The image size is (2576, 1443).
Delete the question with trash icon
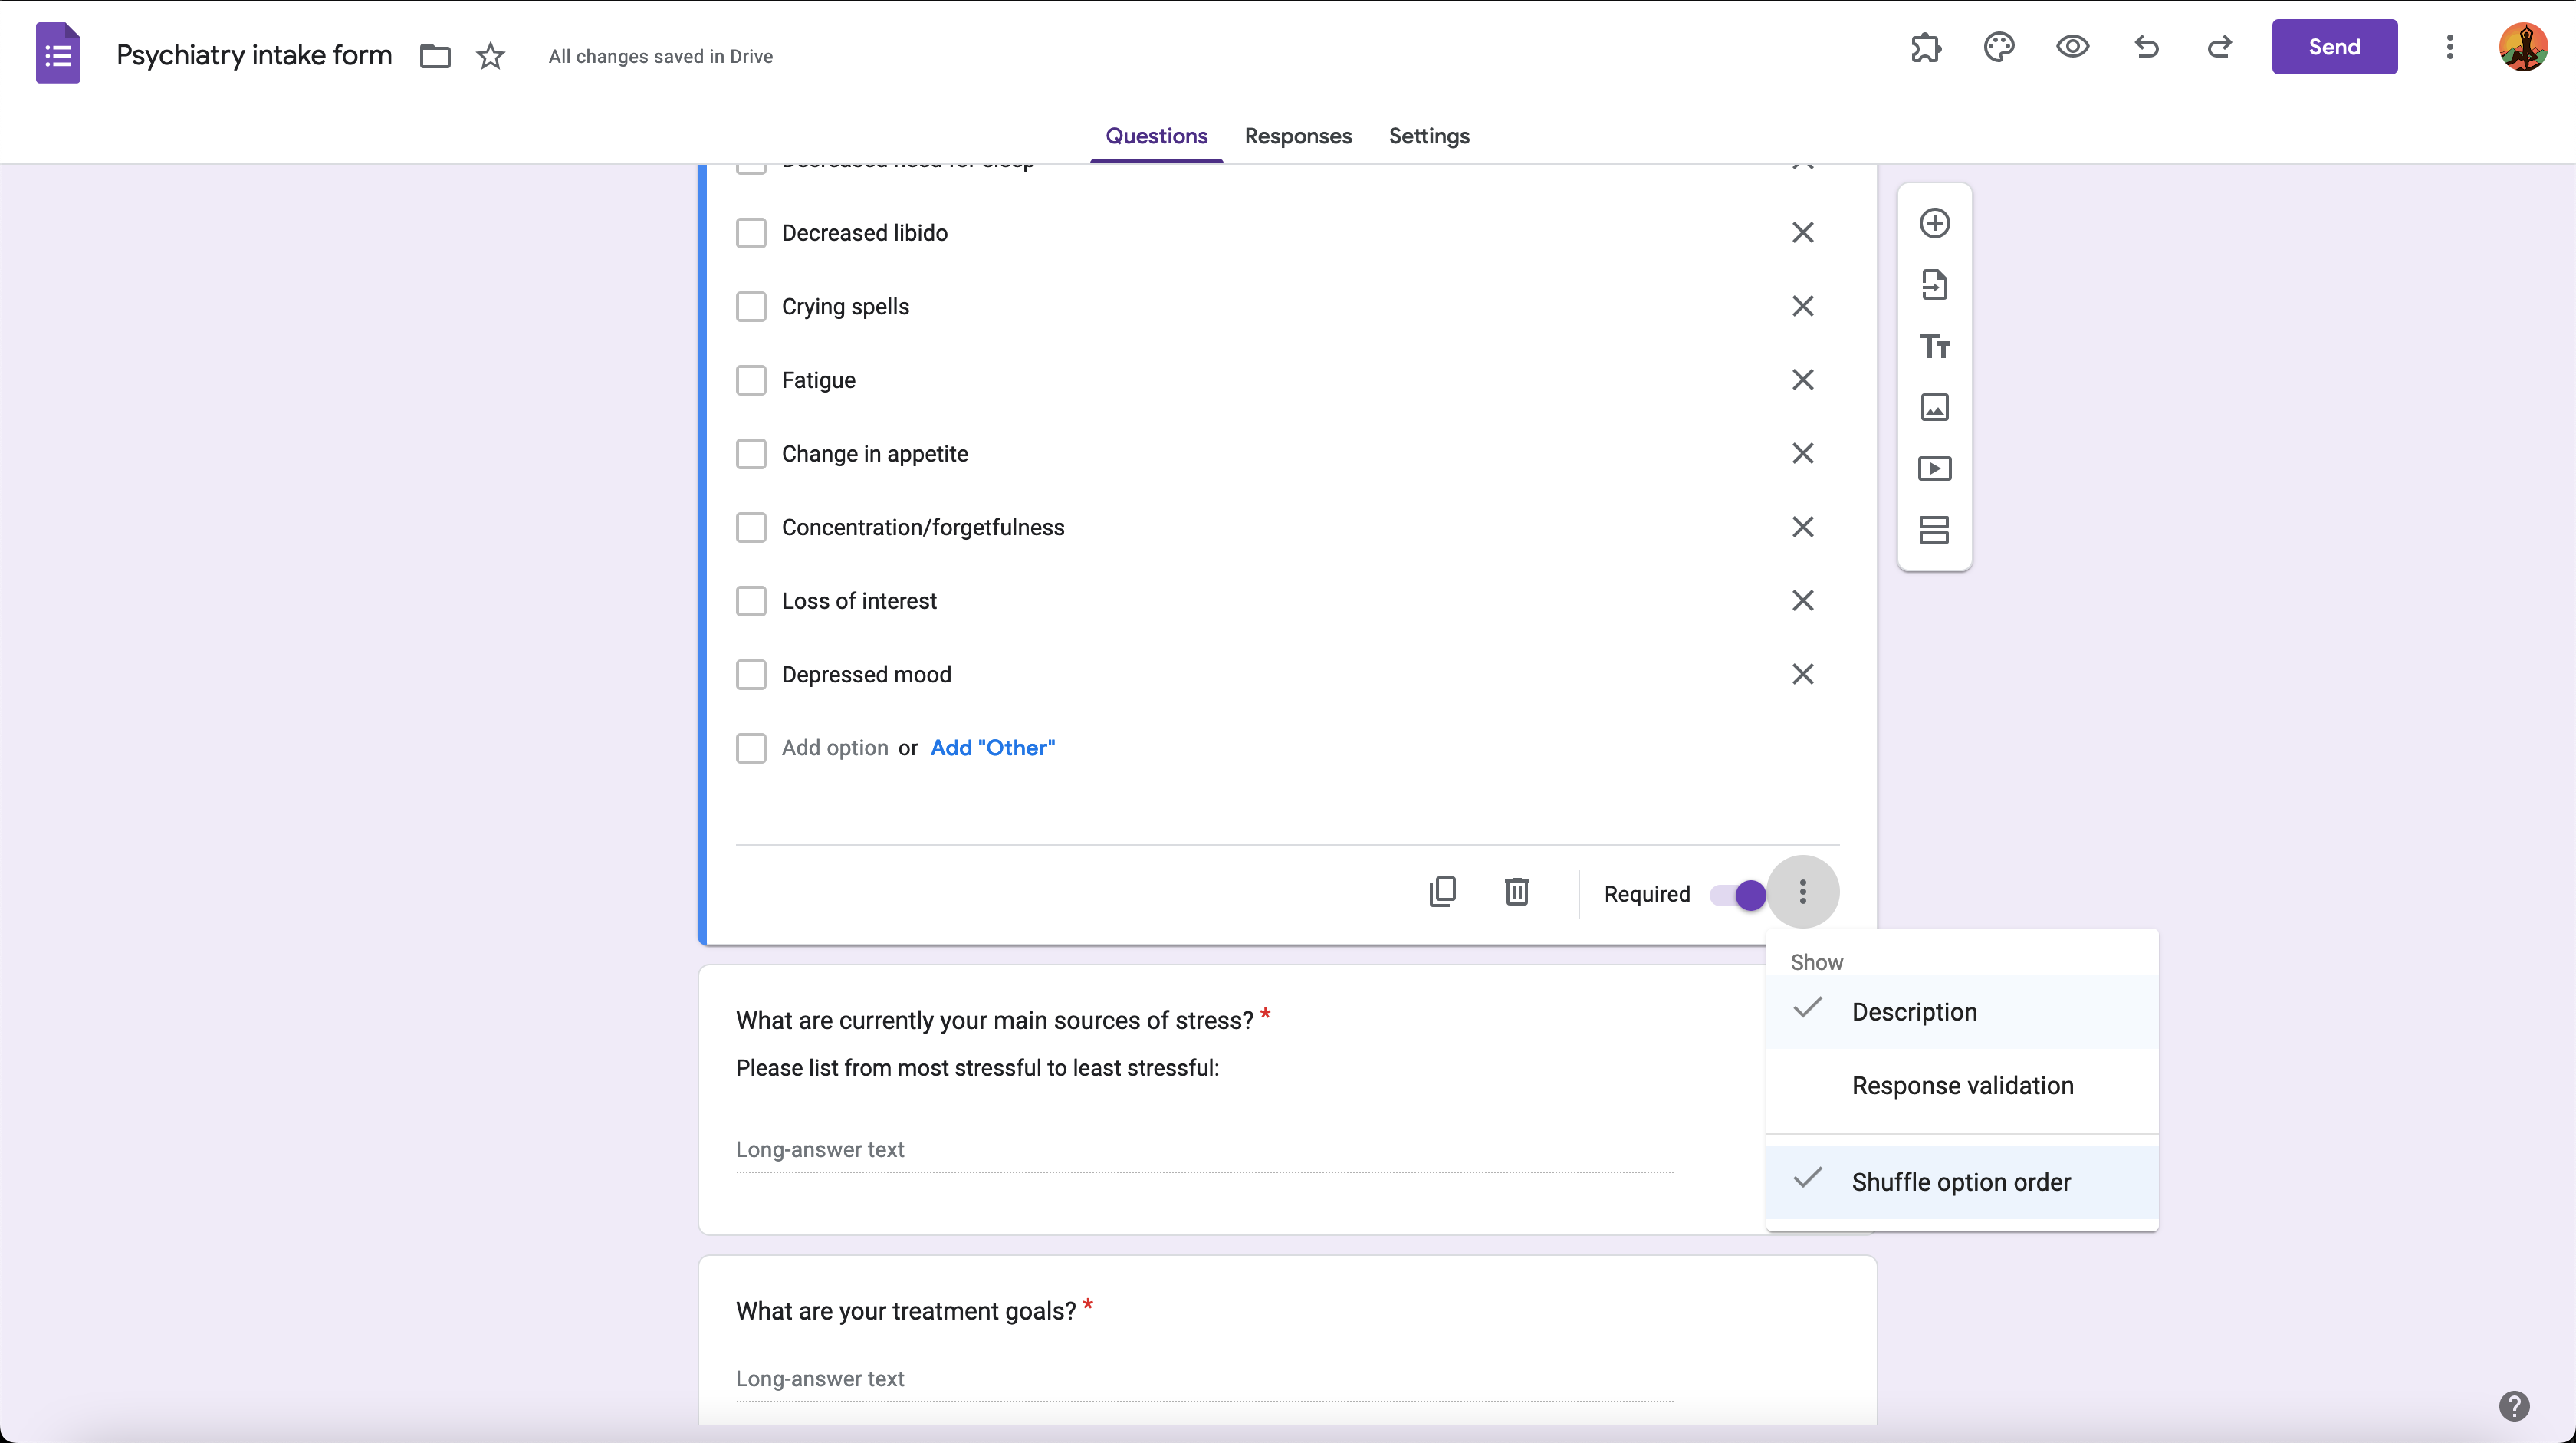pos(1516,891)
